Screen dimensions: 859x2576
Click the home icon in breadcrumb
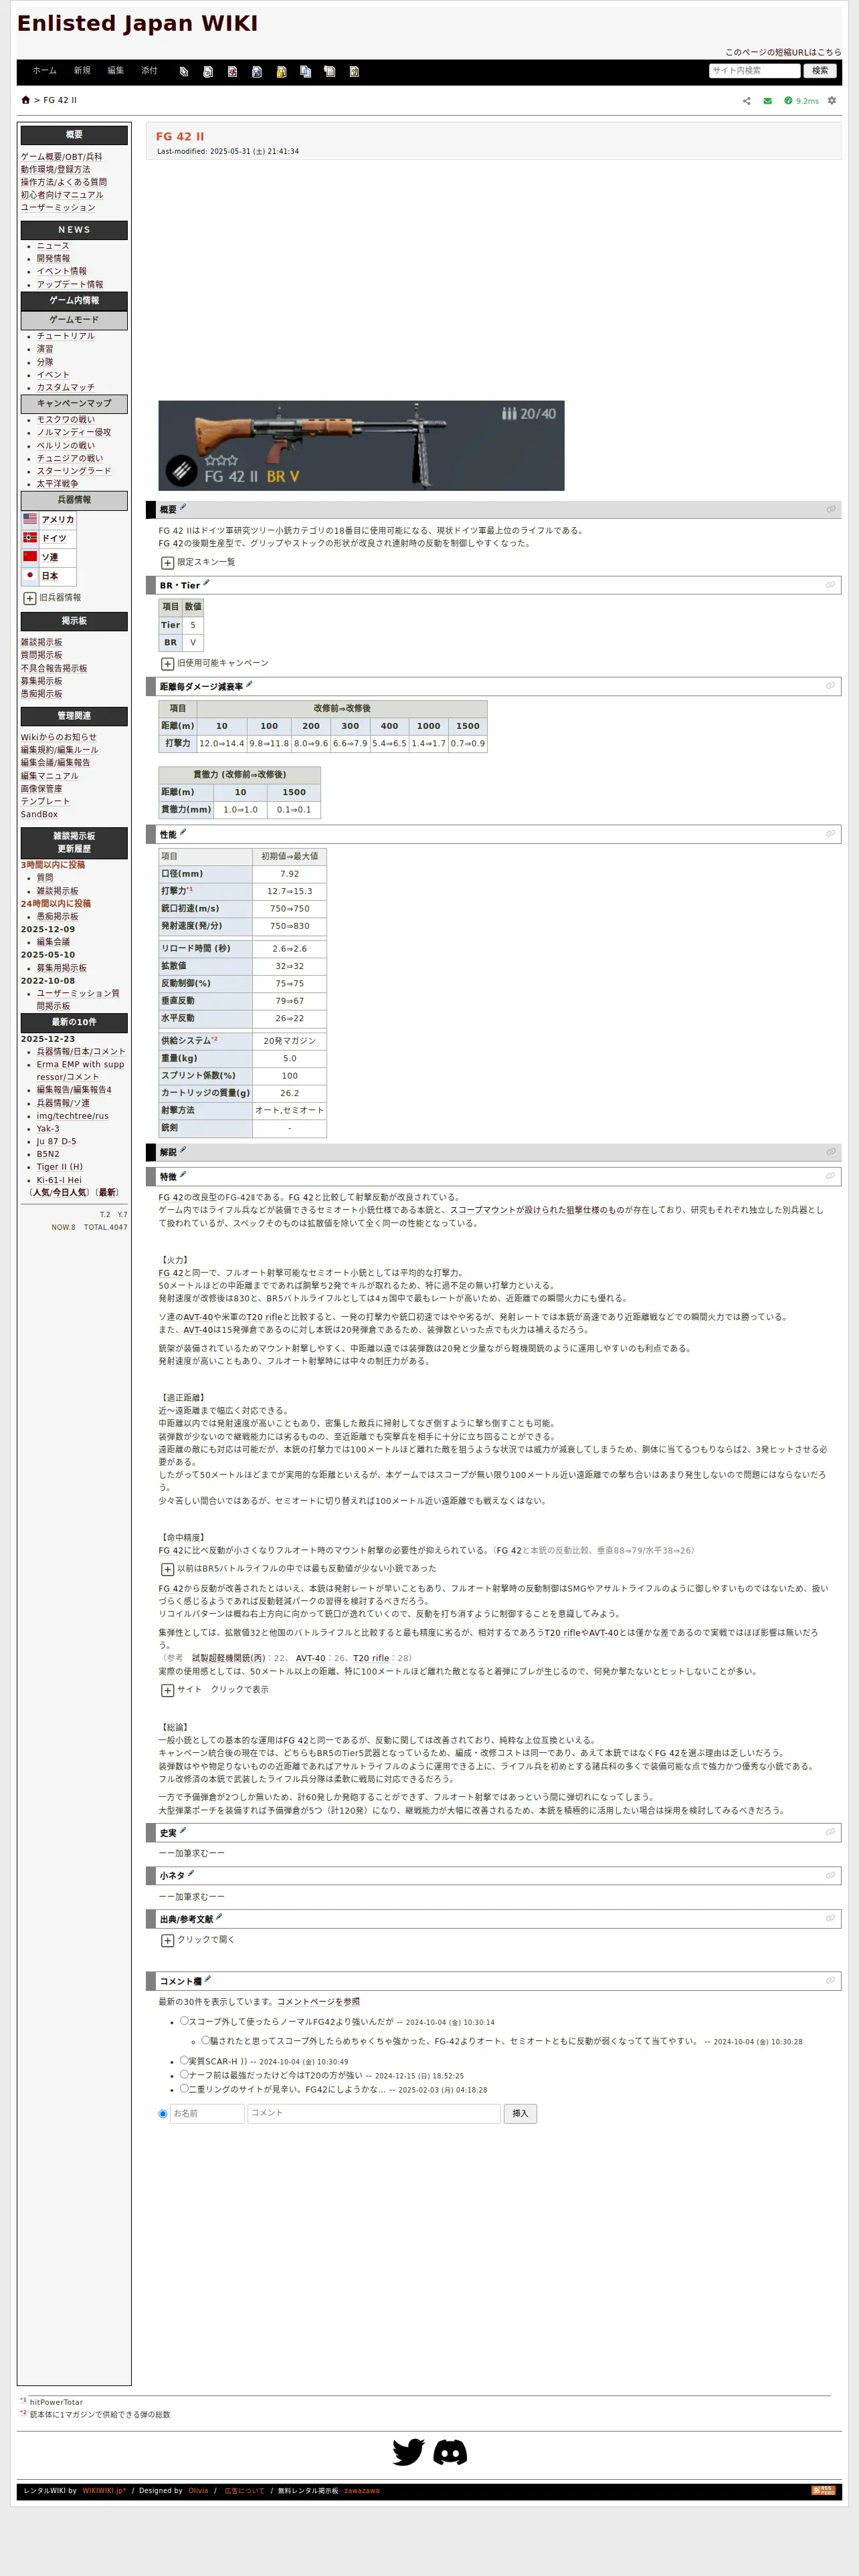pos(26,100)
